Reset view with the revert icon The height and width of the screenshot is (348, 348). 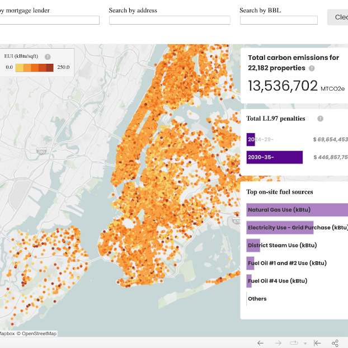coord(317,343)
